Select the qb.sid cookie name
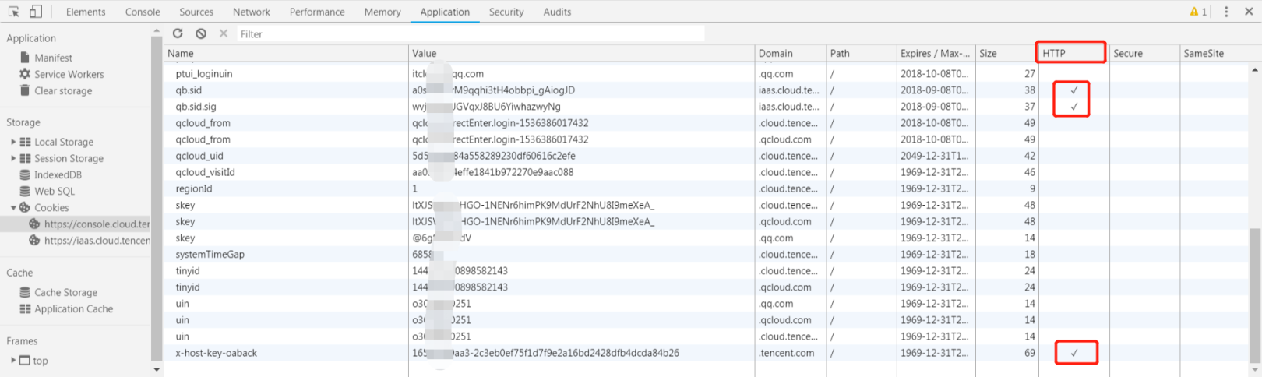 pos(189,90)
